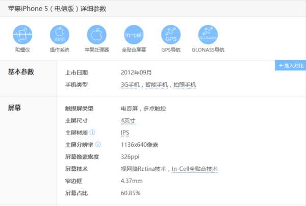Click the gyroscope (陀螺仪) feature icon

(22, 35)
